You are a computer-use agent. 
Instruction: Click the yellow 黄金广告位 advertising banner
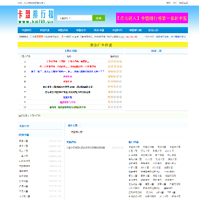[x=103, y=45]
